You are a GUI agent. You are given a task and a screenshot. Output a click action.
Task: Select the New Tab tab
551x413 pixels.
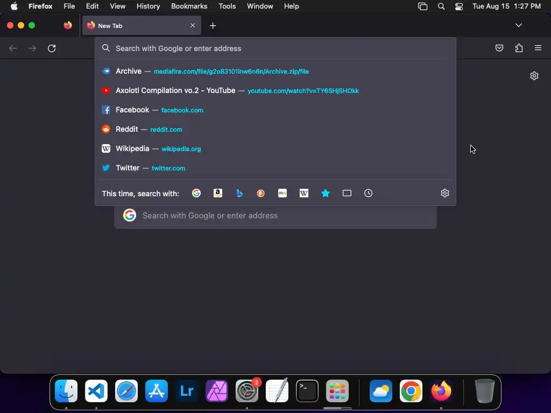point(142,25)
